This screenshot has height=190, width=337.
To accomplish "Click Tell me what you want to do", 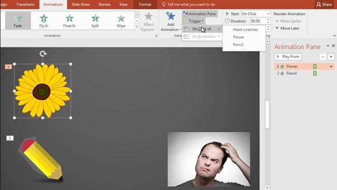I will pyautogui.click(x=191, y=4).
